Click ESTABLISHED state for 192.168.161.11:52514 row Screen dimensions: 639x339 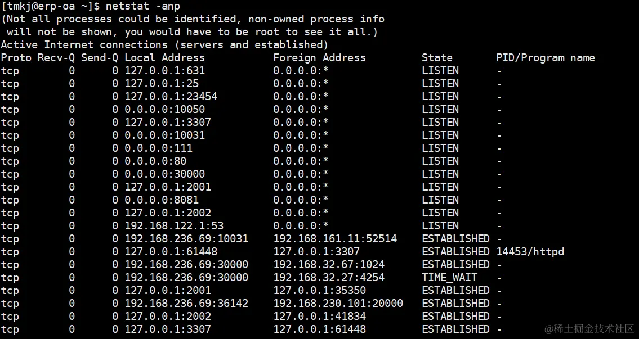[x=455, y=238]
